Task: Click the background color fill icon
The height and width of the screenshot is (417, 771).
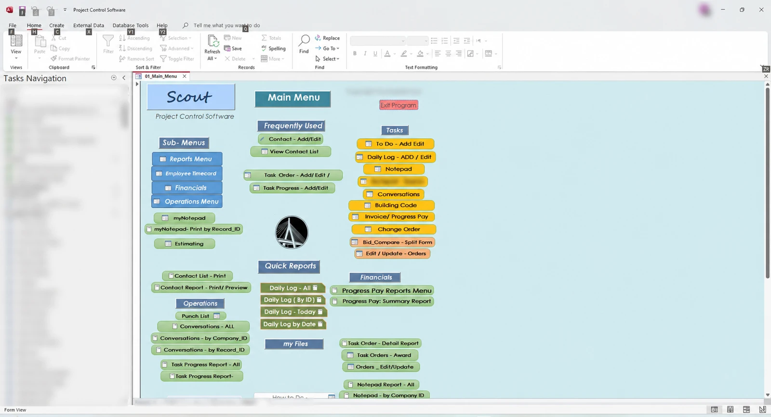Action: pyautogui.click(x=420, y=53)
